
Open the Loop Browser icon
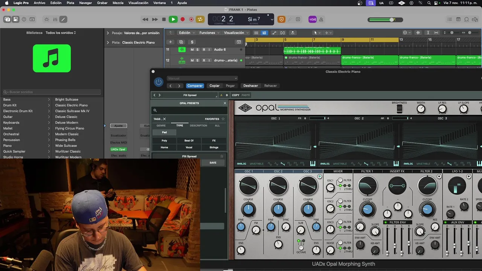click(x=467, y=19)
